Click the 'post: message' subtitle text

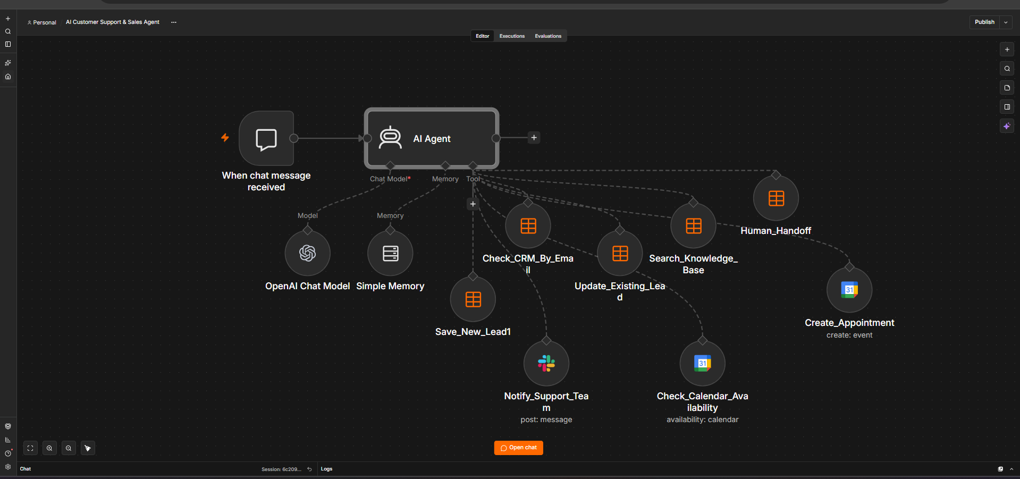546,419
